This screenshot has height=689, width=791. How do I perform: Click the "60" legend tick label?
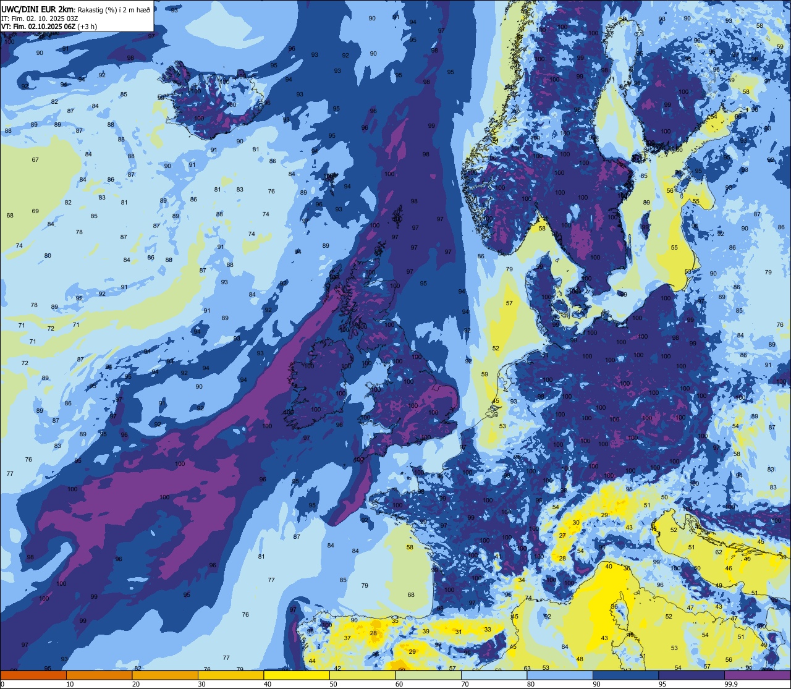400,684
